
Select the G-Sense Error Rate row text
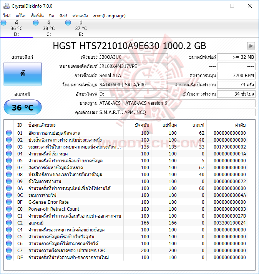tap(48, 202)
